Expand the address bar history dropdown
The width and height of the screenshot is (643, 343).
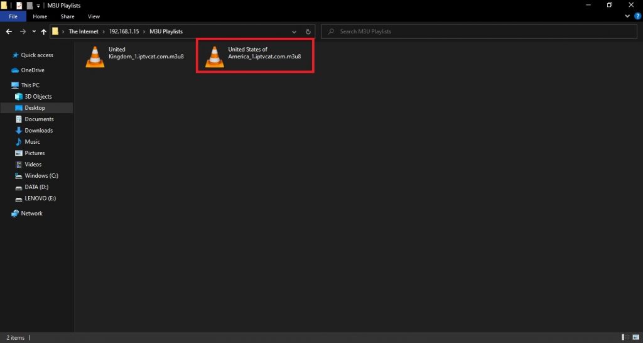pyautogui.click(x=294, y=31)
